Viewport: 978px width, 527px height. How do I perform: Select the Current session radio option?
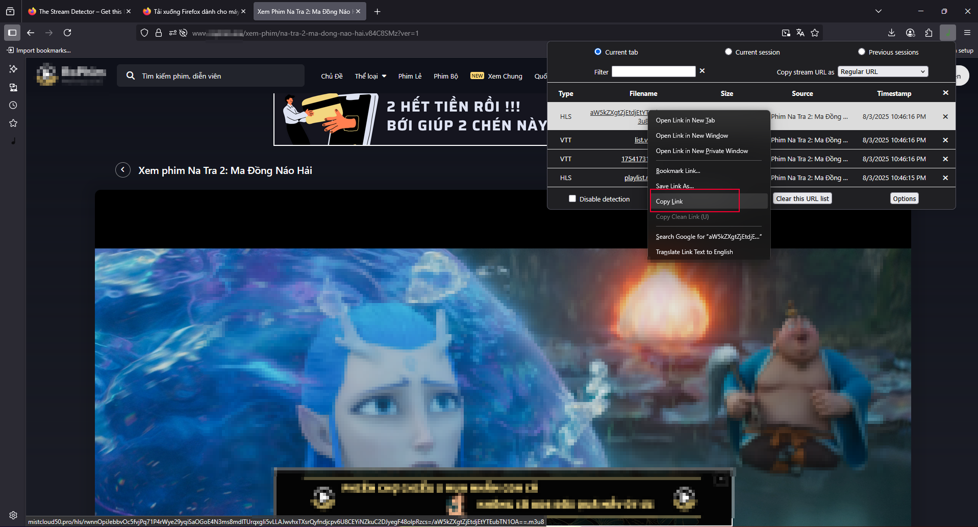tap(729, 52)
